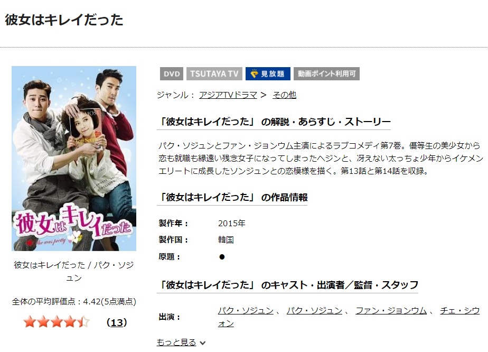Viewport: 488px width, 352px height.
Task: Click the half-filled fifth rating star
Action: (x=83, y=322)
